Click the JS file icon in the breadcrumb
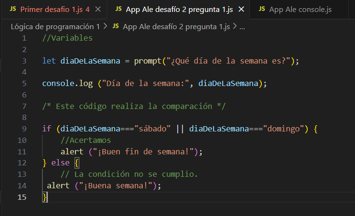The image size is (355, 216). pos(115,26)
